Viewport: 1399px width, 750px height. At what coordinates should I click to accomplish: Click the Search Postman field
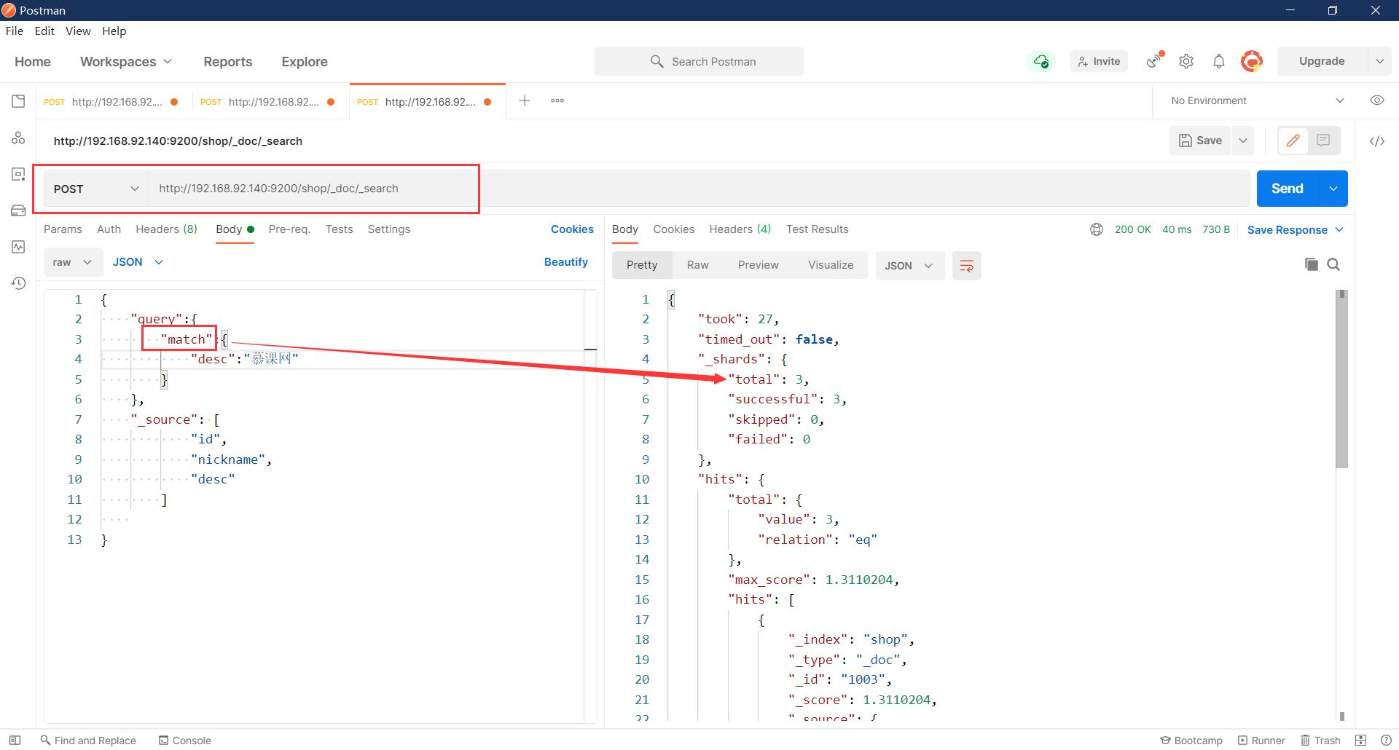point(699,61)
